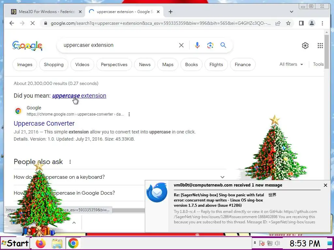Click the 8:53 PM taskbar clock

pyautogui.click(x=305, y=243)
